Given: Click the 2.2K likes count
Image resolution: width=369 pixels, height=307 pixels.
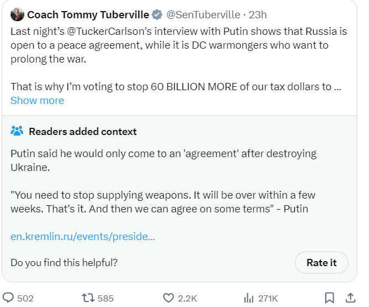Looking at the screenshot, I should [x=187, y=298].
